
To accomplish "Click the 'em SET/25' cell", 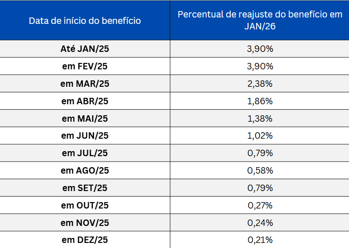I will click(x=85, y=188).
